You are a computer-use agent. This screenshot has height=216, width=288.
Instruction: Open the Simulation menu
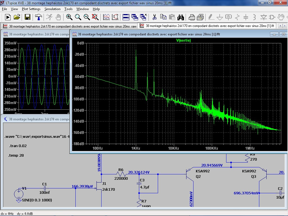click(x=52, y=9)
